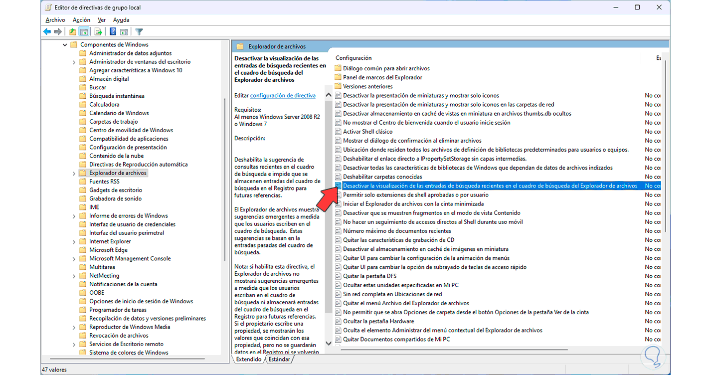Open the Archivo menu
The height and width of the screenshot is (375, 711).
(55, 20)
